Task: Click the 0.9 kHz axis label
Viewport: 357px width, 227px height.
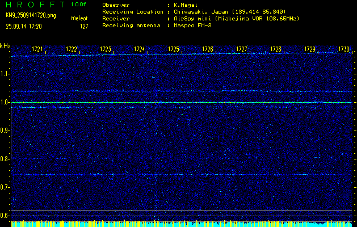Action: tap(4, 131)
